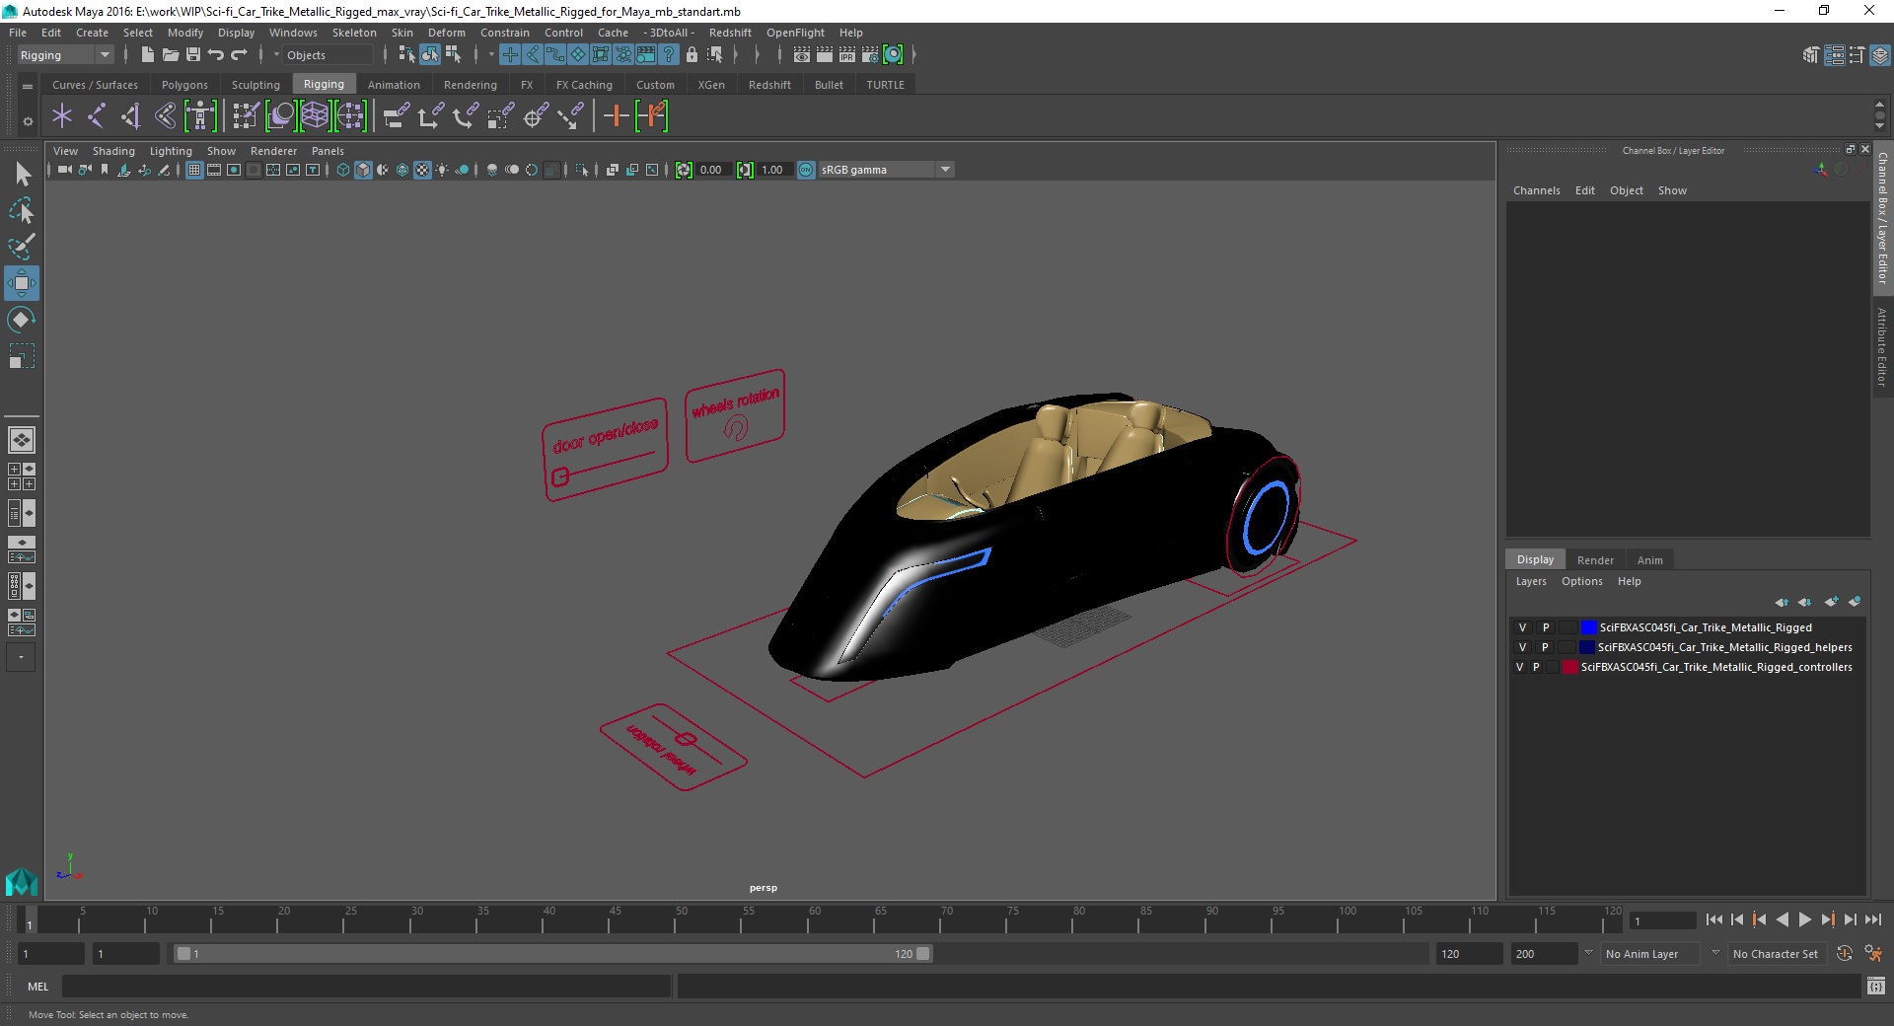Click the Save Scene disk icon

(x=193, y=55)
